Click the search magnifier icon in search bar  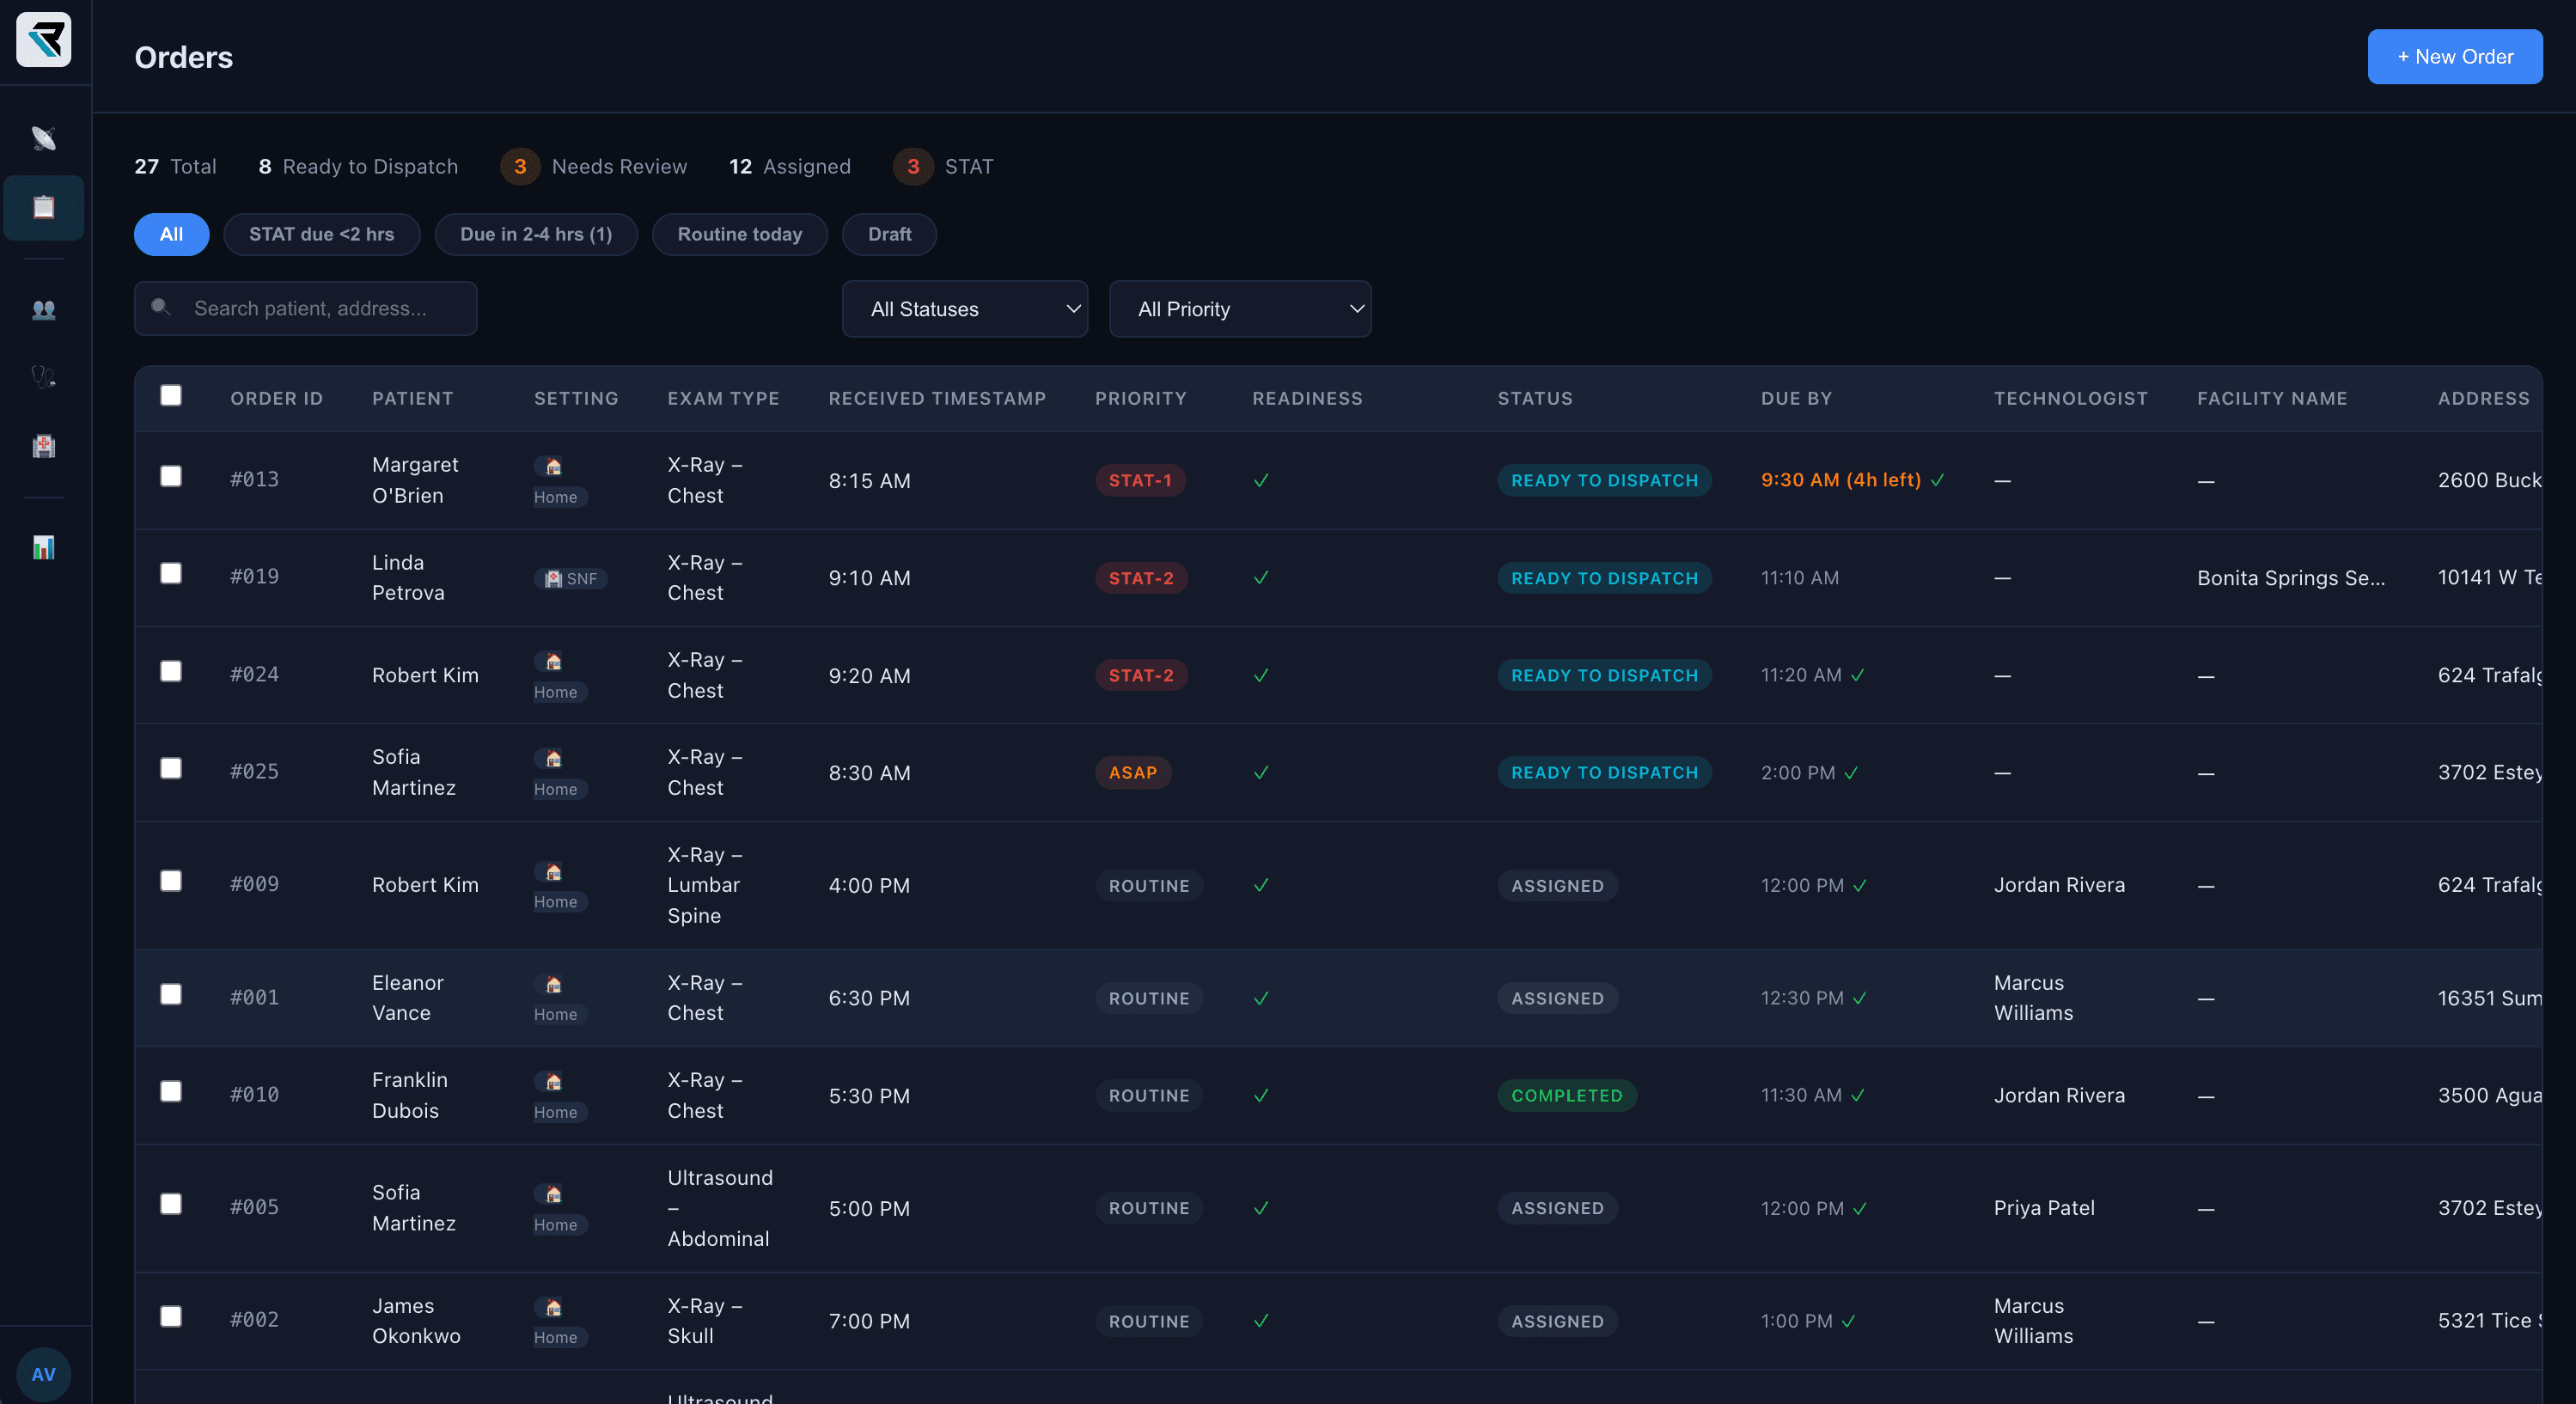162,309
